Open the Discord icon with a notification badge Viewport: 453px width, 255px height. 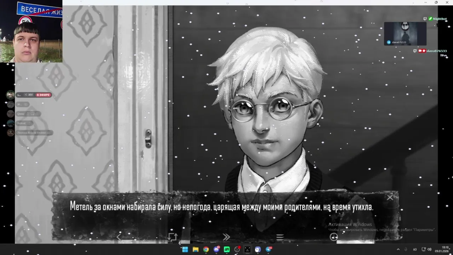point(216,249)
